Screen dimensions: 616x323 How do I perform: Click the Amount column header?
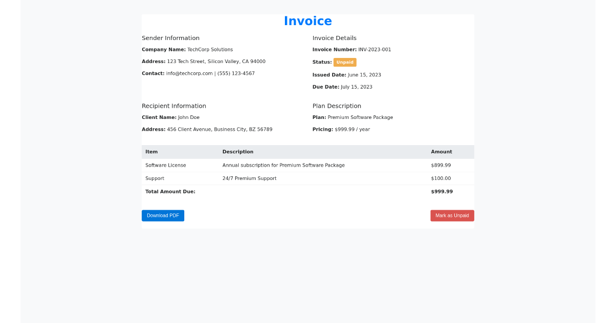[x=441, y=152]
